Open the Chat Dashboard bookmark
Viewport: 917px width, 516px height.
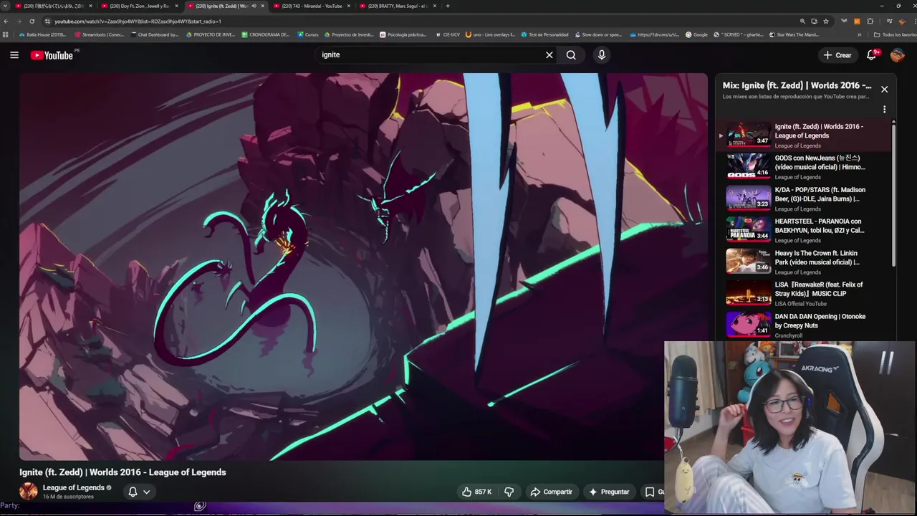[x=154, y=34]
